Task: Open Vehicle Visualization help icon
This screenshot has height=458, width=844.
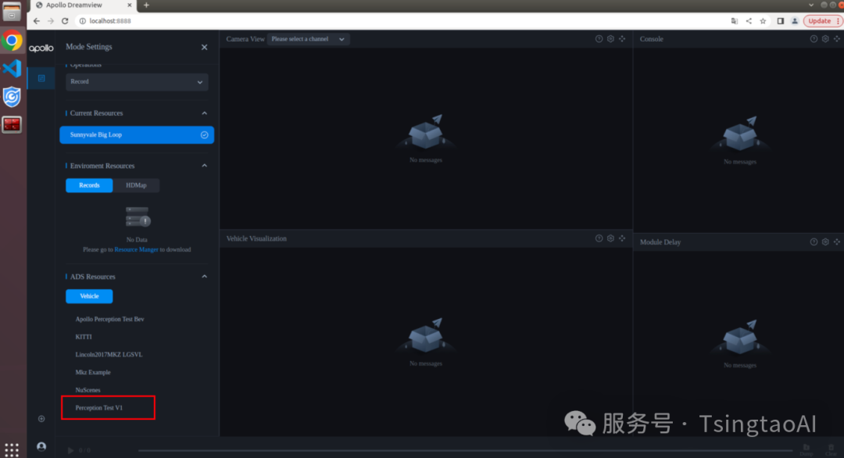Action: click(599, 238)
